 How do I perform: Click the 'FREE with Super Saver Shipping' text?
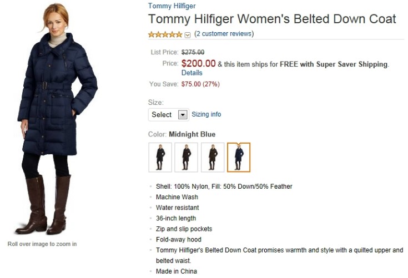click(333, 64)
